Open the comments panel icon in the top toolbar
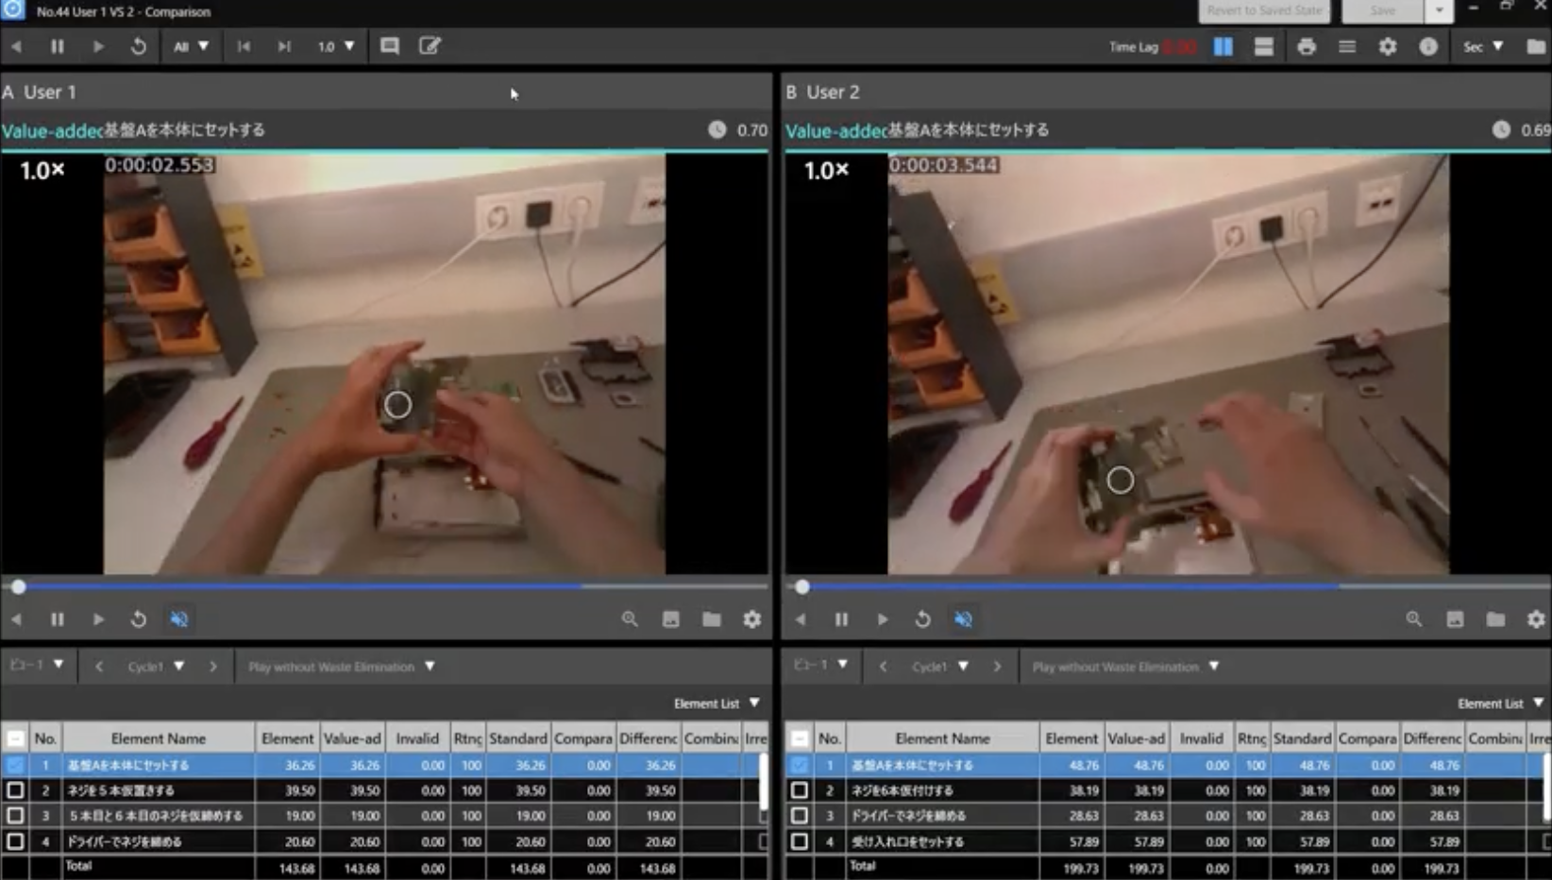Screen dimensions: 1552x880 388,45
